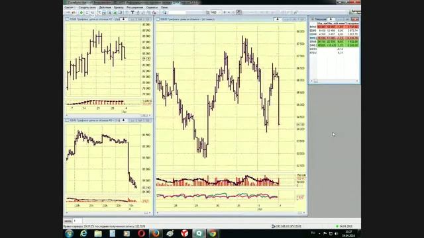The height and width of the screenshot is (238, 424).
Task: Click the volume icon in system tray
Action: [337, 233]
